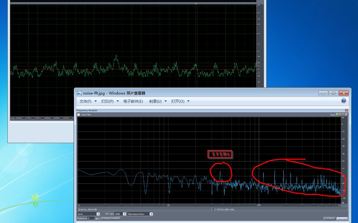Click the waveform peak in the background window

(116, 56)
